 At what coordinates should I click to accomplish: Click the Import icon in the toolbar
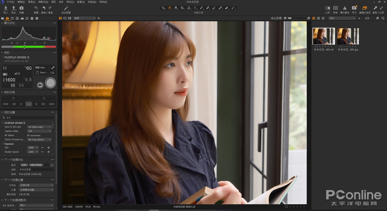pos(6,8)
